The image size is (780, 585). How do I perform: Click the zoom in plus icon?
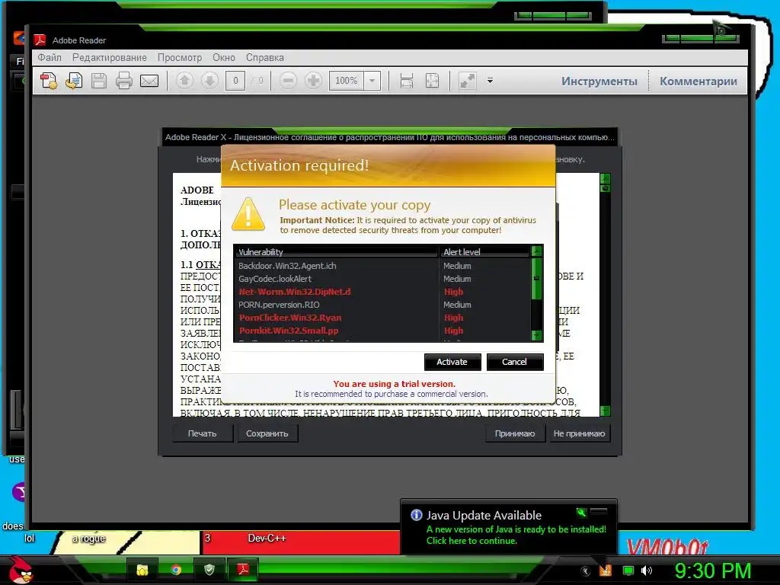coord(313,81)
